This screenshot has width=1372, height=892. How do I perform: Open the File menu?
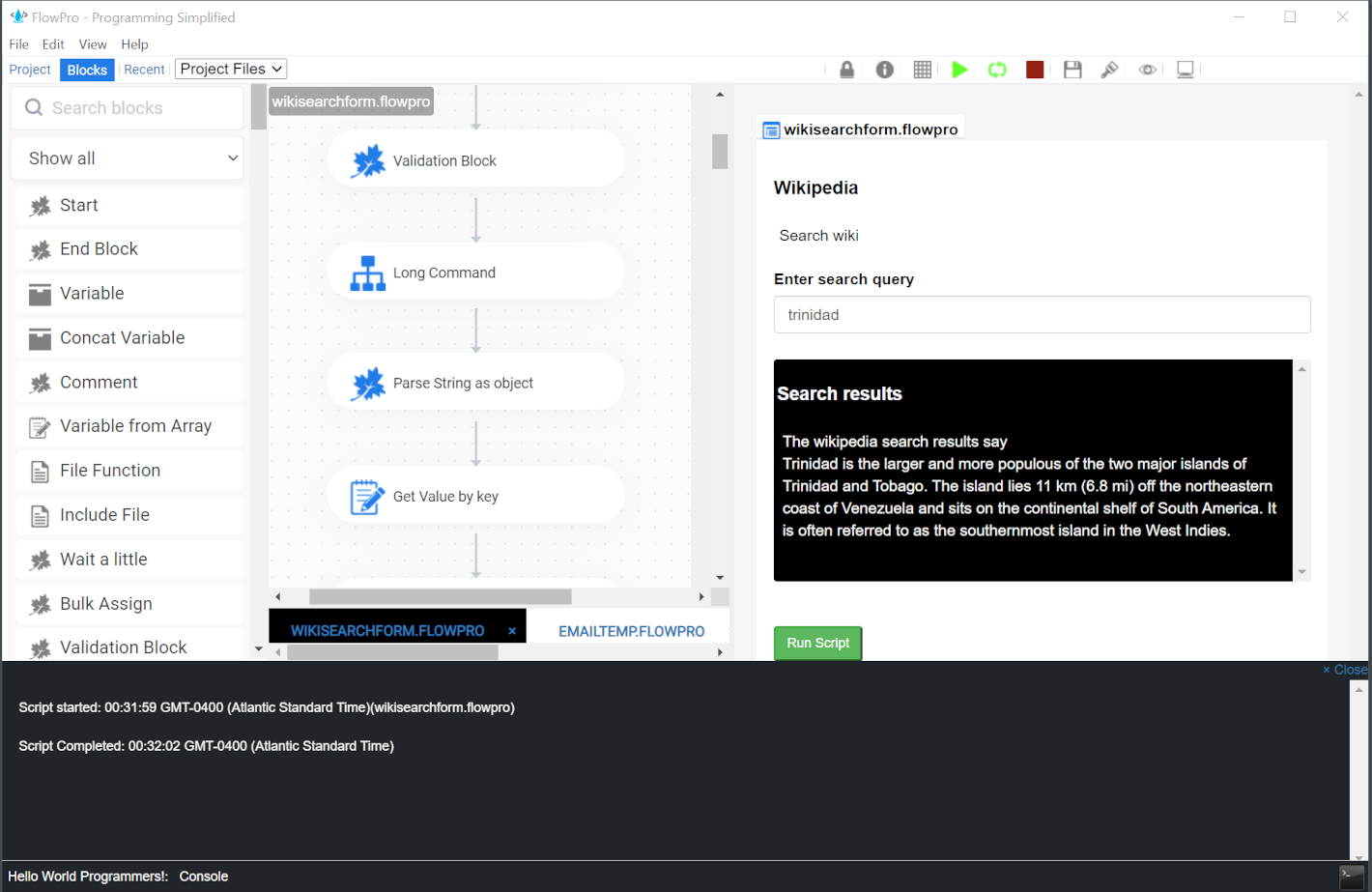(18, 44)
